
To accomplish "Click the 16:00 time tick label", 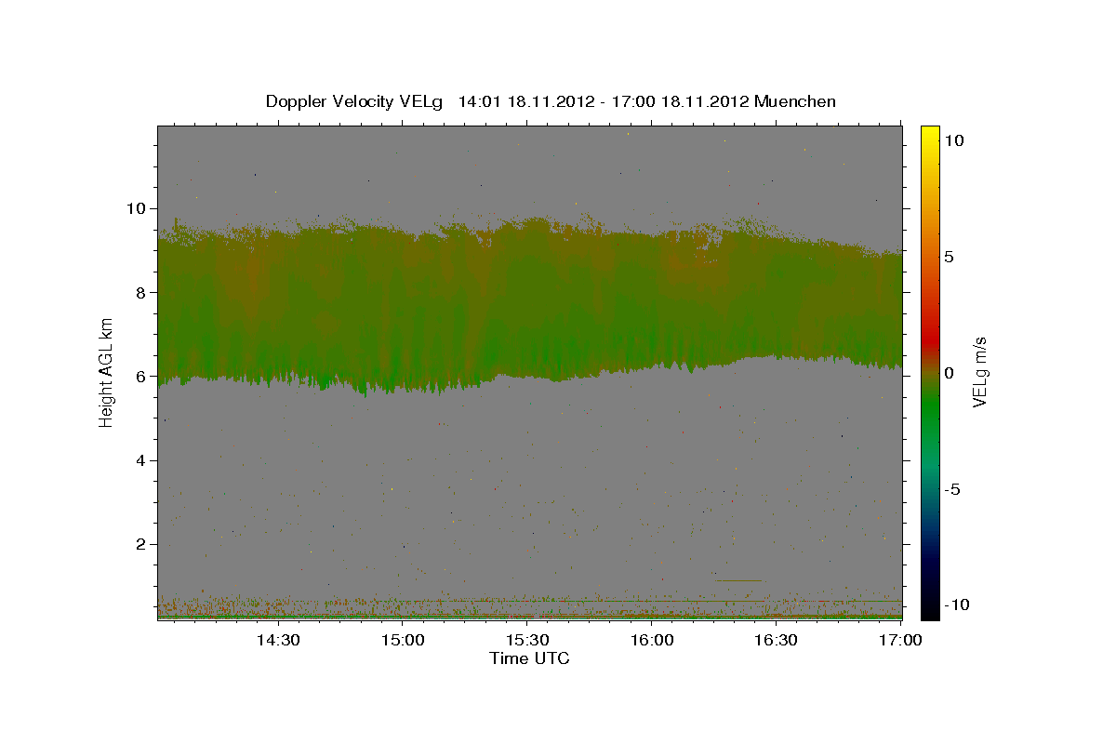I will pos(652,641).
